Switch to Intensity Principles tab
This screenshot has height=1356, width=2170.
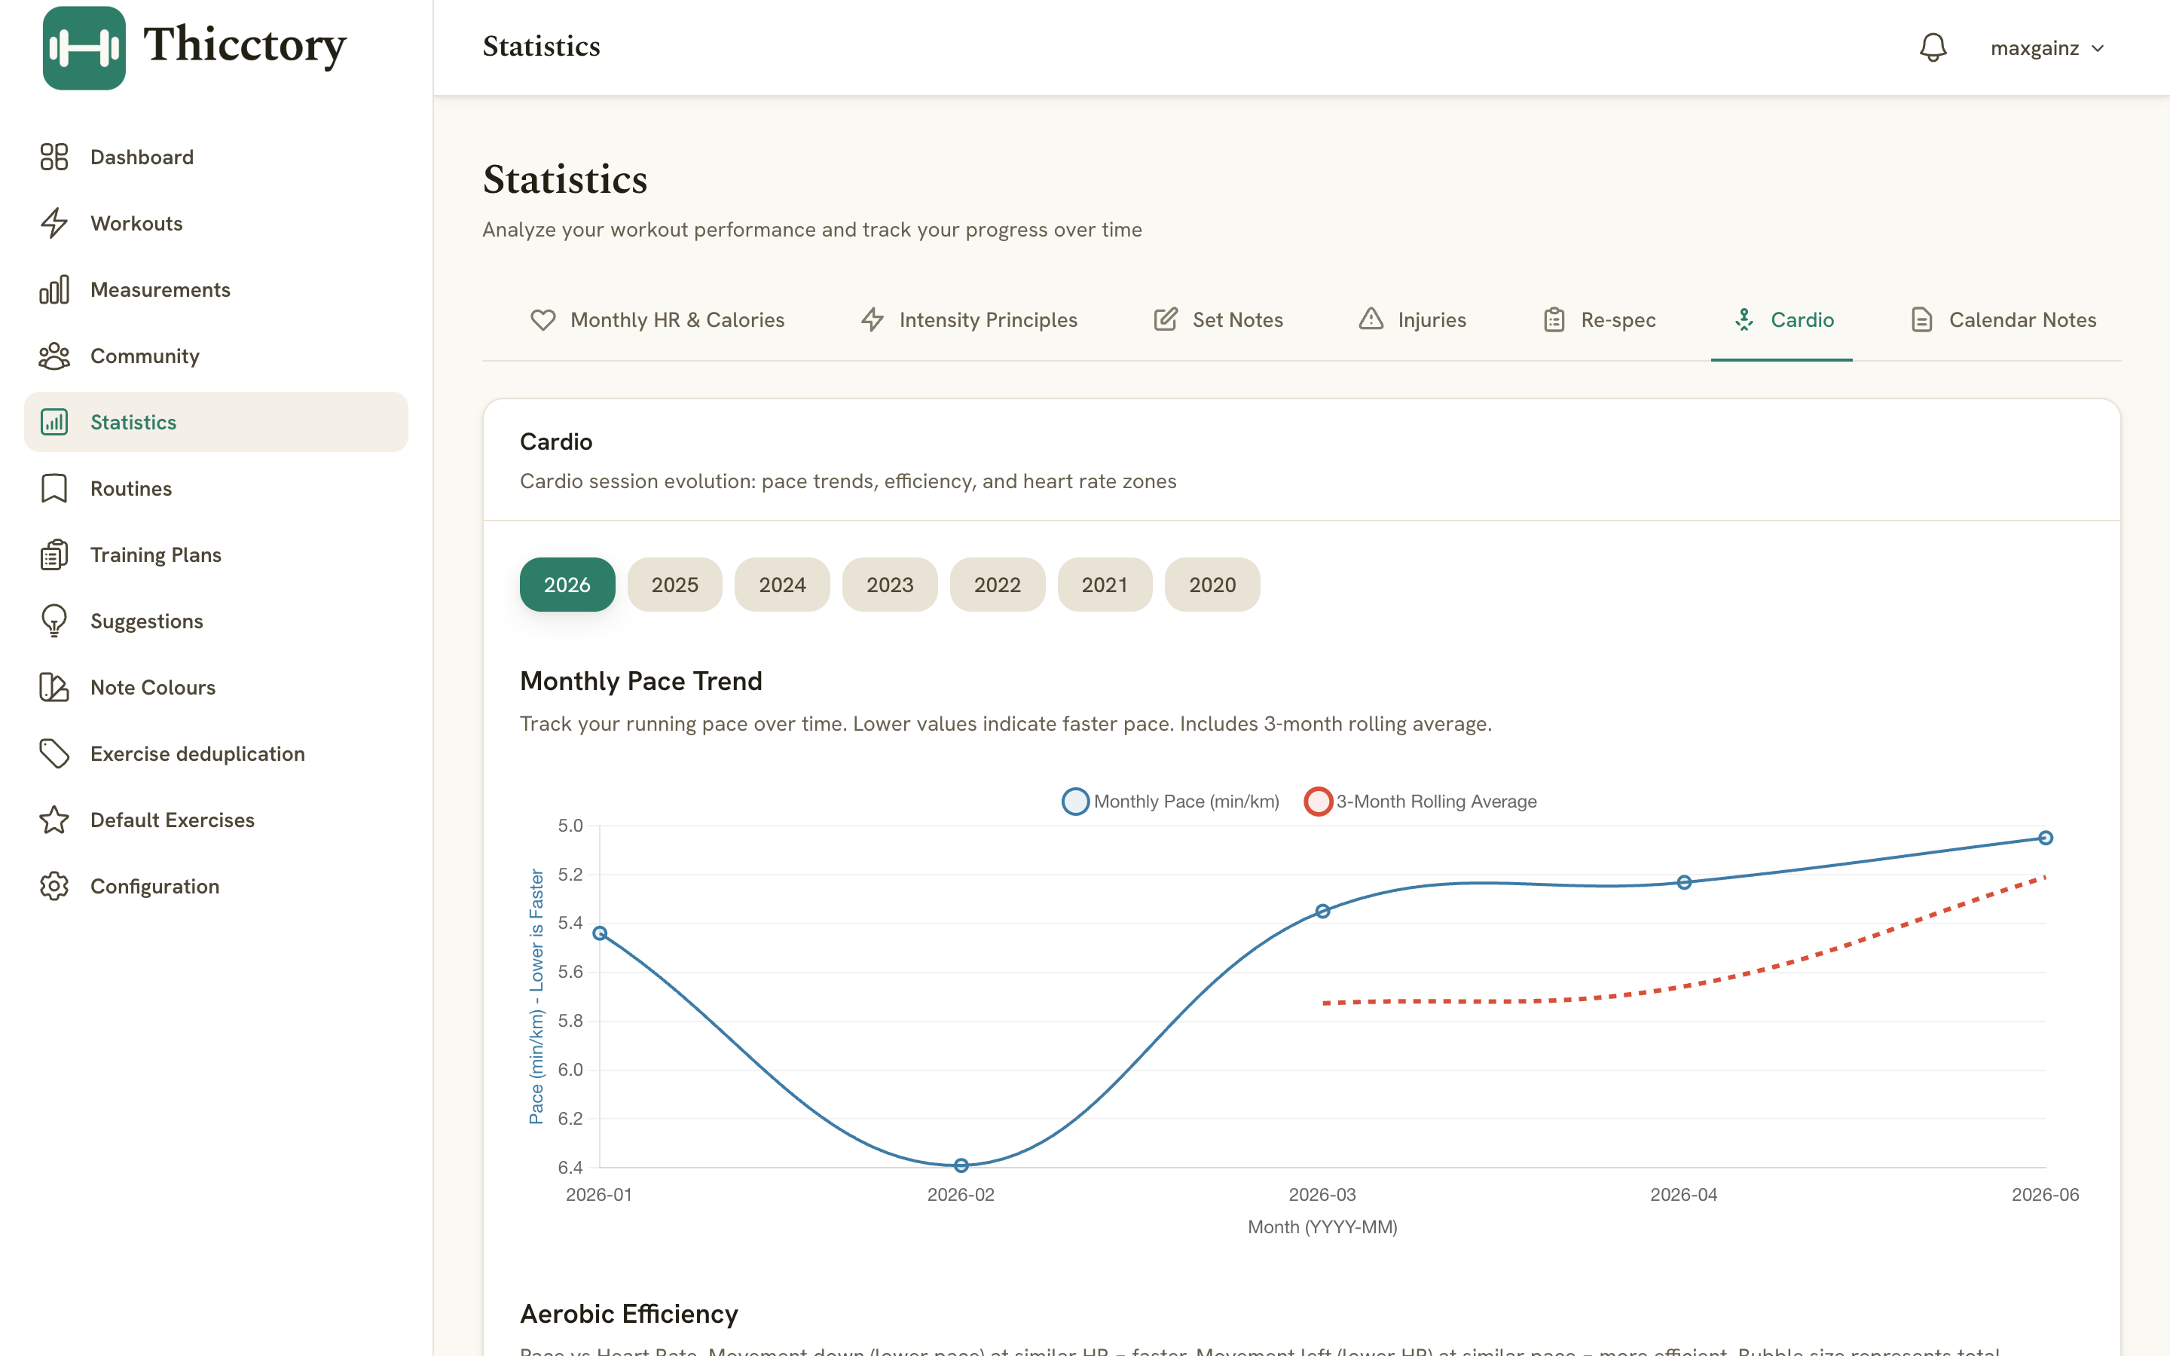(x=969, y=320)
